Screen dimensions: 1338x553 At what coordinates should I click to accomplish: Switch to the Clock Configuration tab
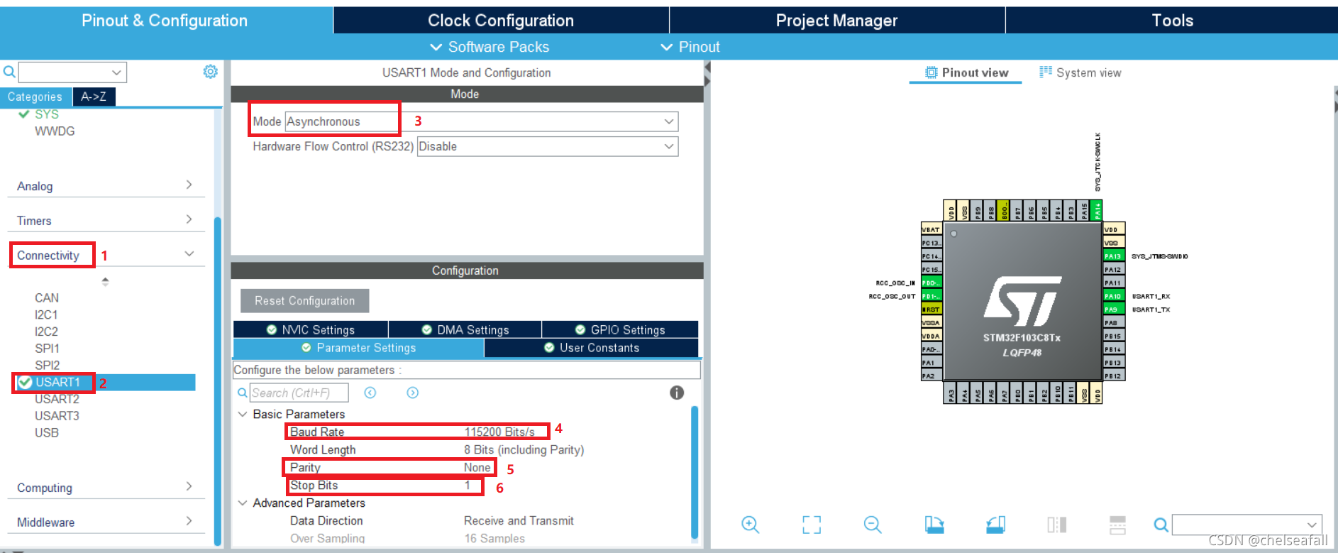coord(501,21)
